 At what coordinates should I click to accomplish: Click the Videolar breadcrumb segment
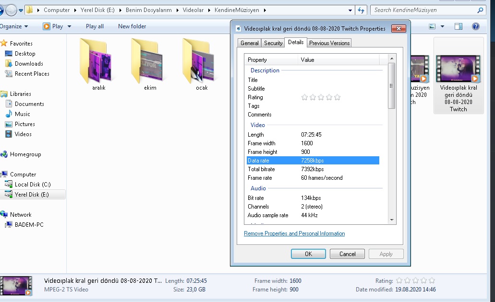193,10
